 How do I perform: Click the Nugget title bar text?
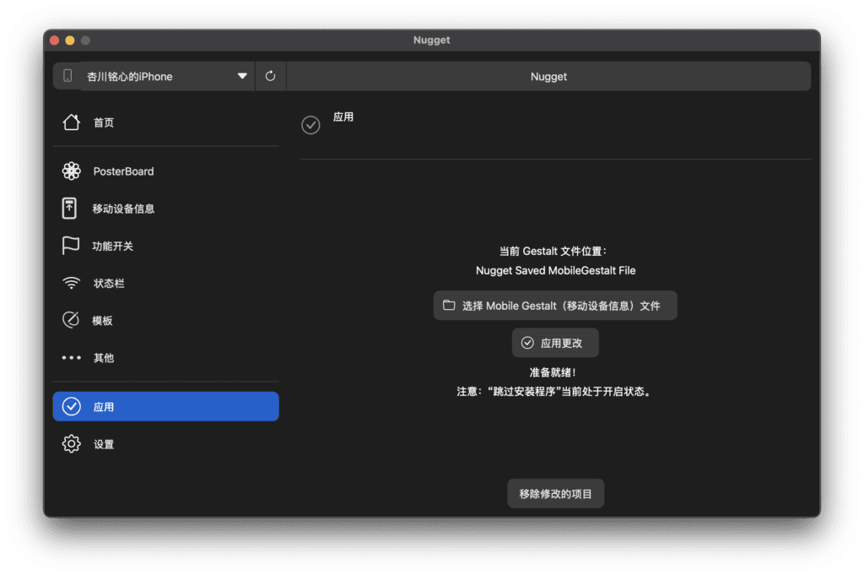(x=431, y=40)
